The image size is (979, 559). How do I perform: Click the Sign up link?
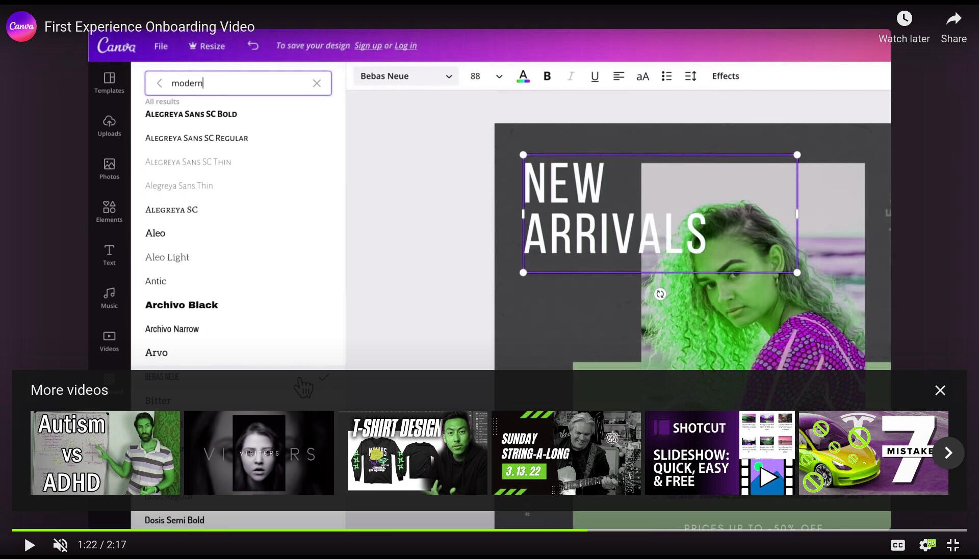[368, 46]
